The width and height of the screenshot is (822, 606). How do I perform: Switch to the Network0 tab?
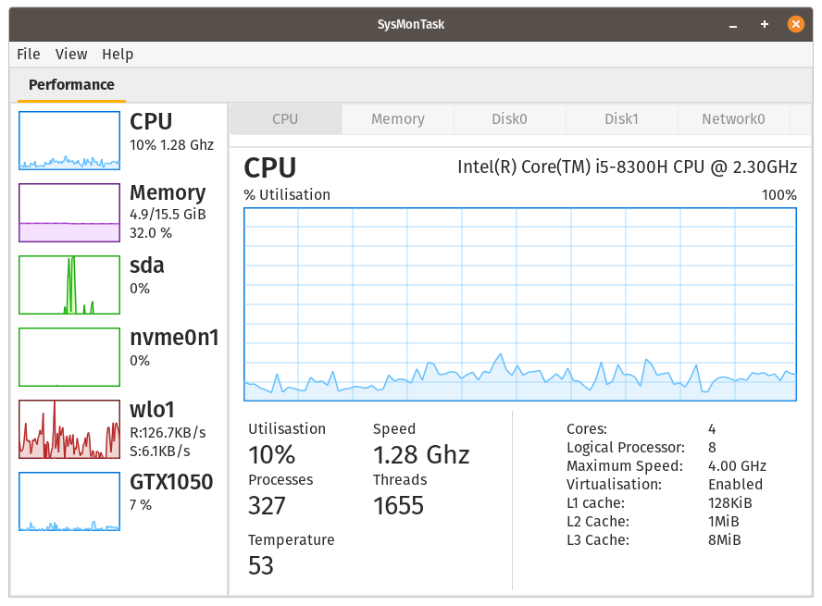(x=733, y=118)
